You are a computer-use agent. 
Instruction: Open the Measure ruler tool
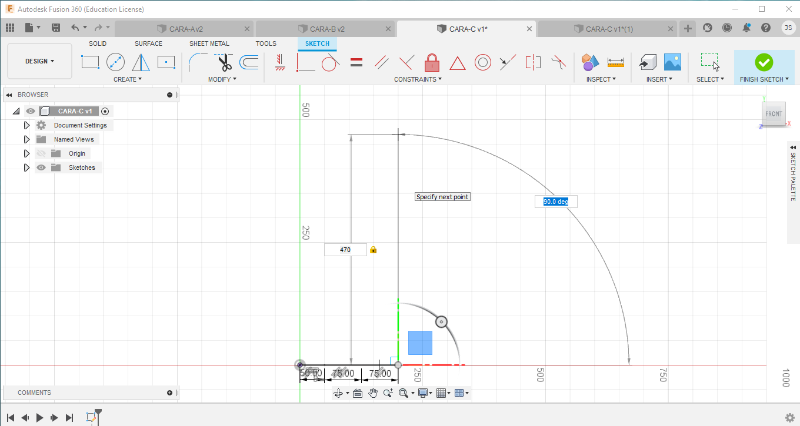point(616,61)
